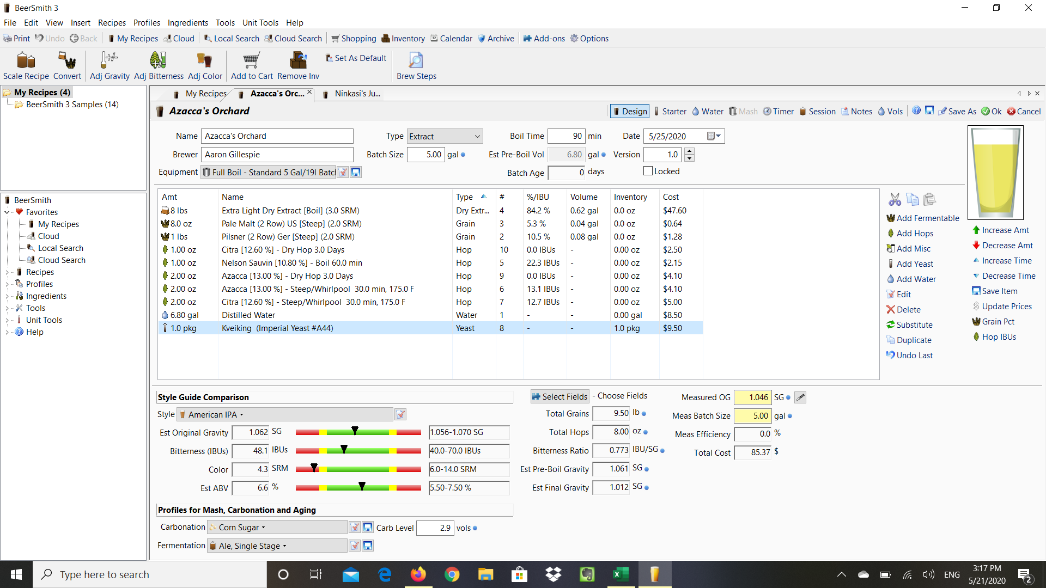The width and height of the screenshot is (1046, 588).
Task: Click the Carbonation profile edit icon
Action: 355,527
